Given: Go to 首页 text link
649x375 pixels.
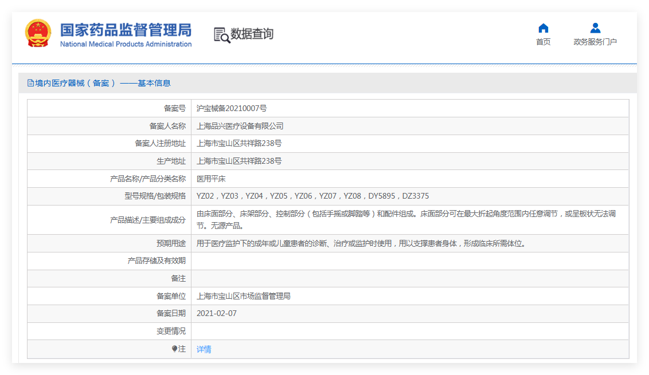Looking at the screenshot, I should coord(543,42).
